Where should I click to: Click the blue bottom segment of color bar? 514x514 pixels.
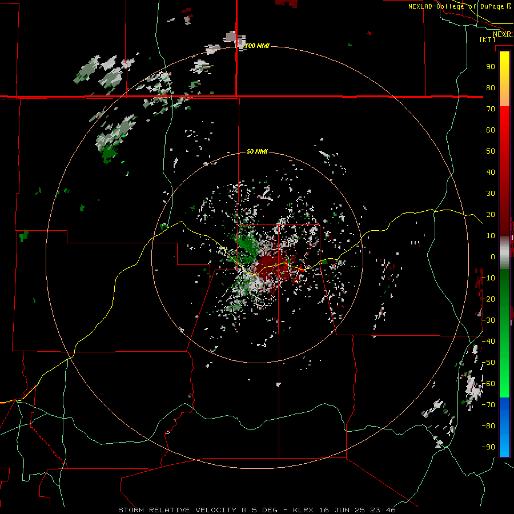pos(504,427)
